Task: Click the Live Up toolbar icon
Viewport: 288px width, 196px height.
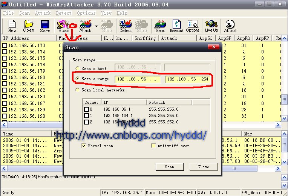Action: 211,26
